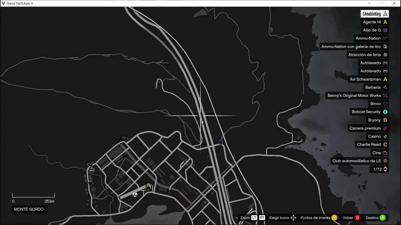This screenshot has height=225, width=401.
Task: Click the 'Carrera premium' legend label
Action: pyautogui.click(x=365, y=128)
